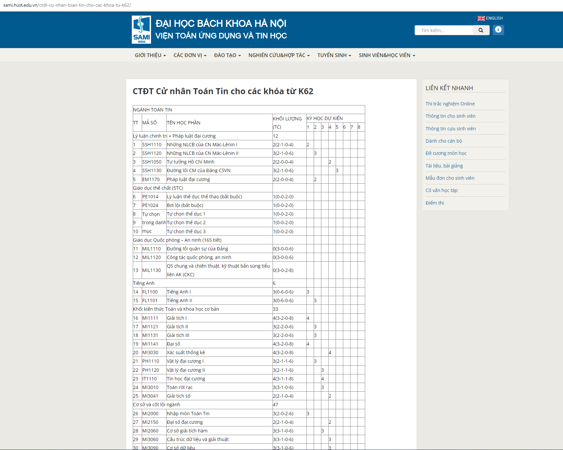
Task: Click the Thông tin cựu sinh viên link
Action: (451, 129)
